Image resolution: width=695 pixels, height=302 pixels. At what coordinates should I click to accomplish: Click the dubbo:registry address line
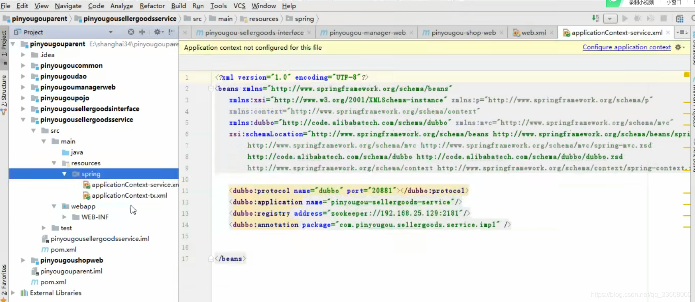[349, 213]
